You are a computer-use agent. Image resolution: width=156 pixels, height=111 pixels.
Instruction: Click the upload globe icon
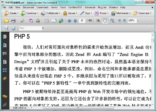pyautogui.click(x=61, y=21)
